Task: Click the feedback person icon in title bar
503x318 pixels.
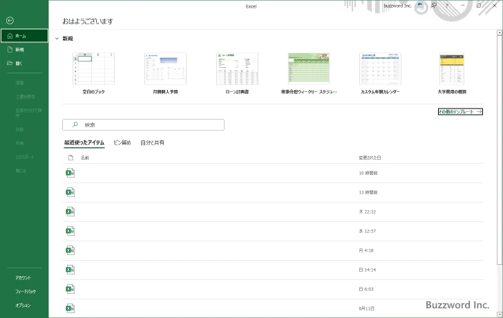Action: tap(434, 6)
